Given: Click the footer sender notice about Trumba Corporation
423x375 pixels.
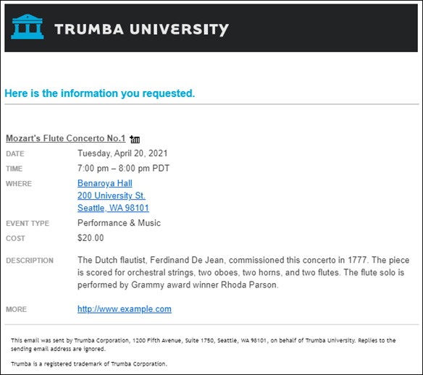Looking at the screenshot, I should 203,345.
